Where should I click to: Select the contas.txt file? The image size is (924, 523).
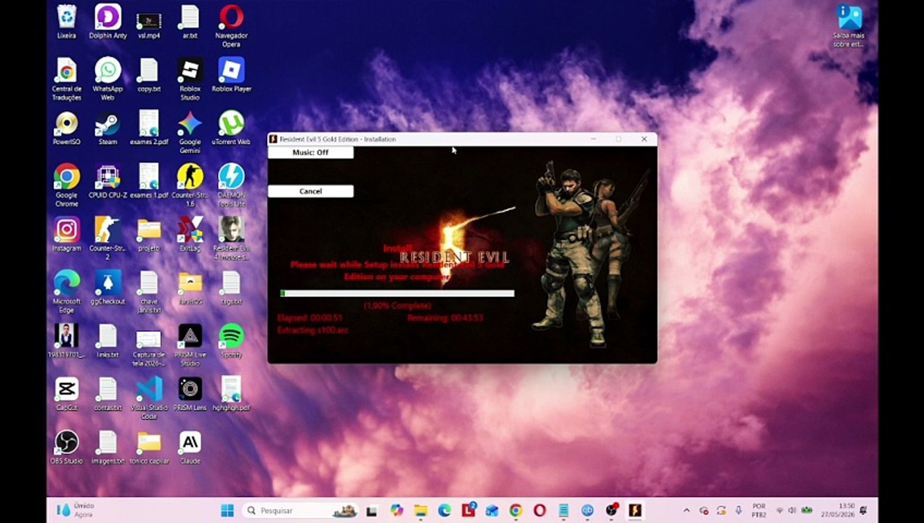(x=108, y=393)
